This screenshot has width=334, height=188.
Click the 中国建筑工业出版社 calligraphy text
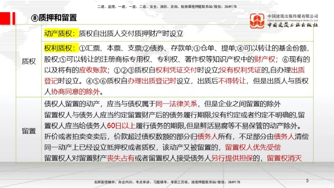[293, 25]
